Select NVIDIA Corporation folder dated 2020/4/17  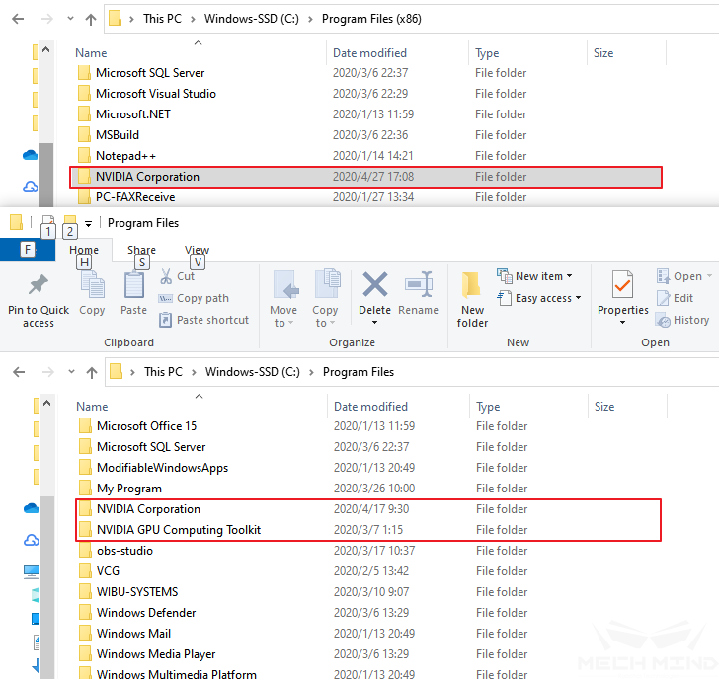[x=366, y=509]
